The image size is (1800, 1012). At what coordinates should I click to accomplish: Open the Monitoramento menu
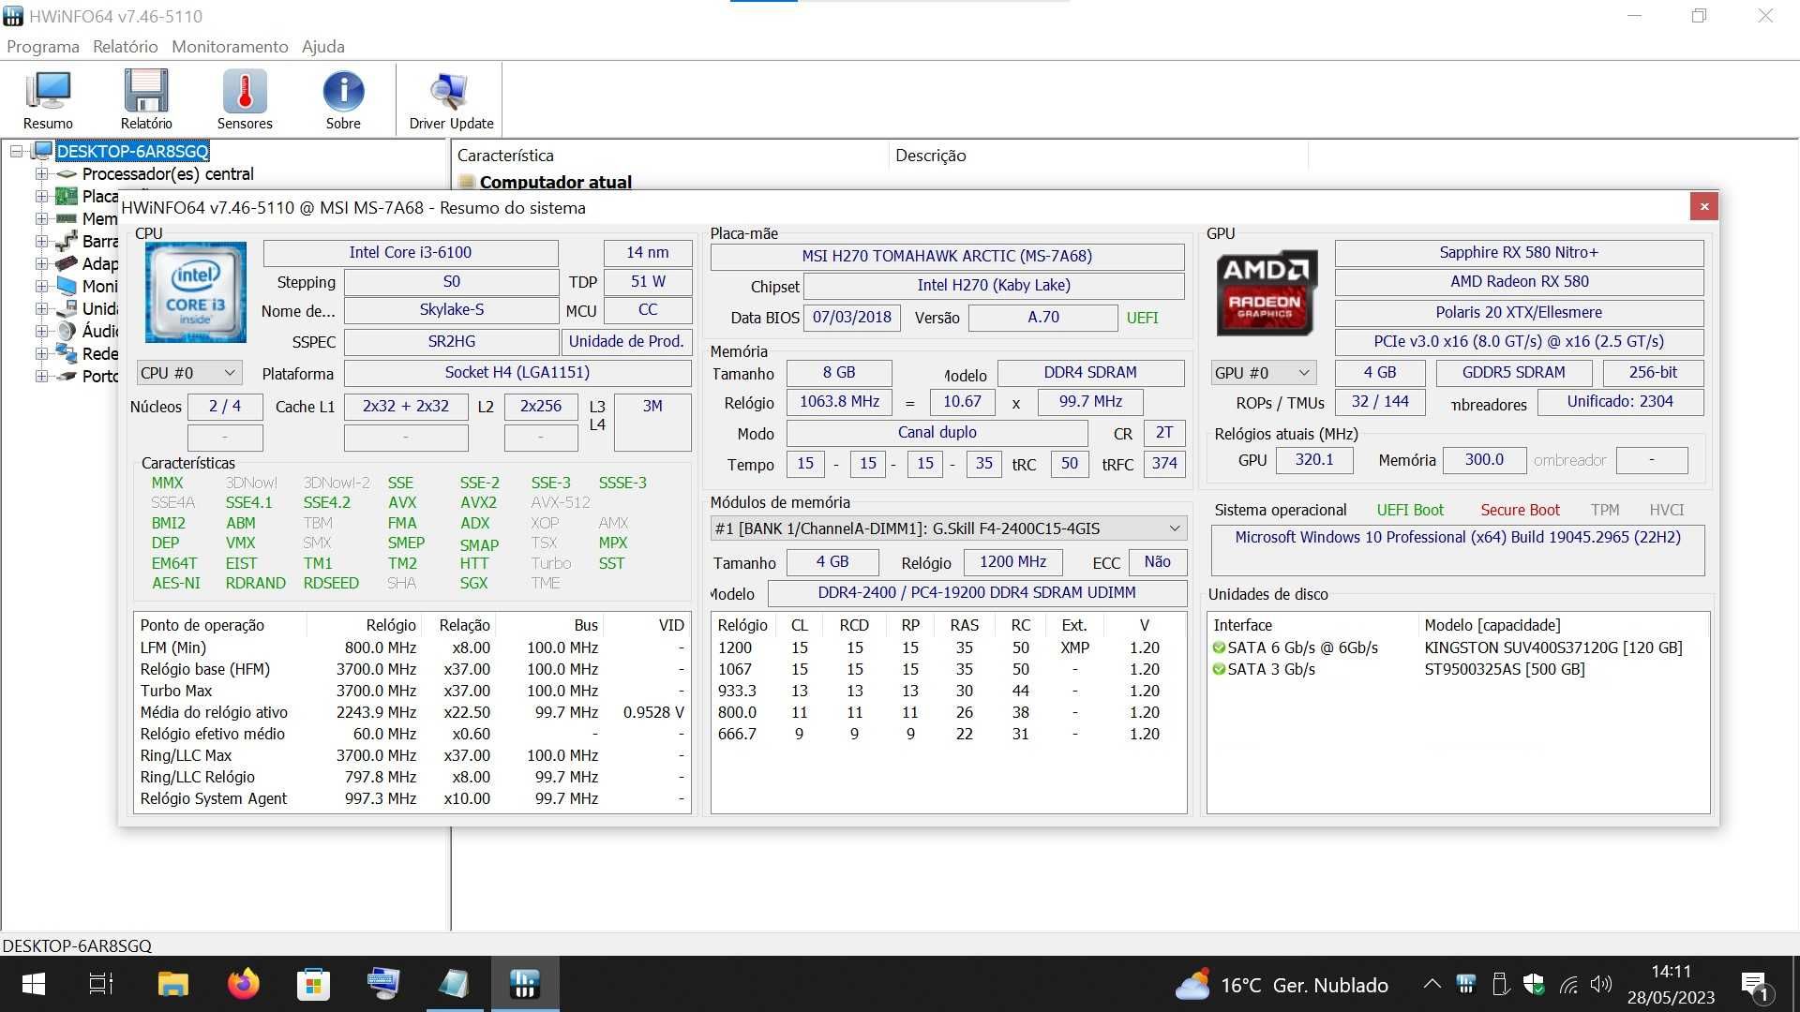pyautogui.click(x=230, y=46)
